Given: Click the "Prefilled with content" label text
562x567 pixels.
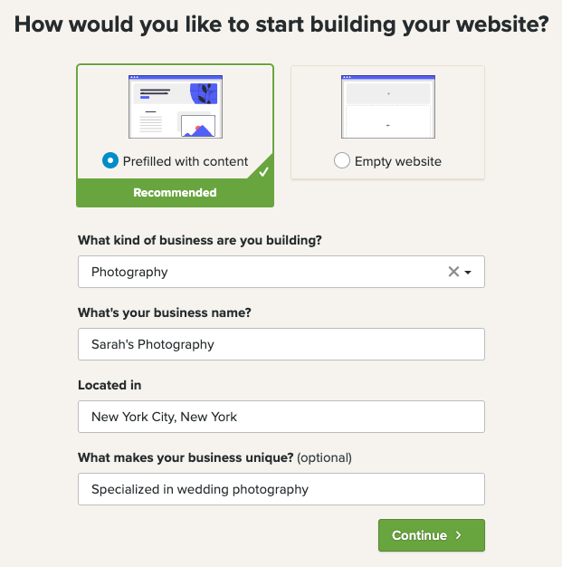Looking at the screenshot, I should 186,161.
